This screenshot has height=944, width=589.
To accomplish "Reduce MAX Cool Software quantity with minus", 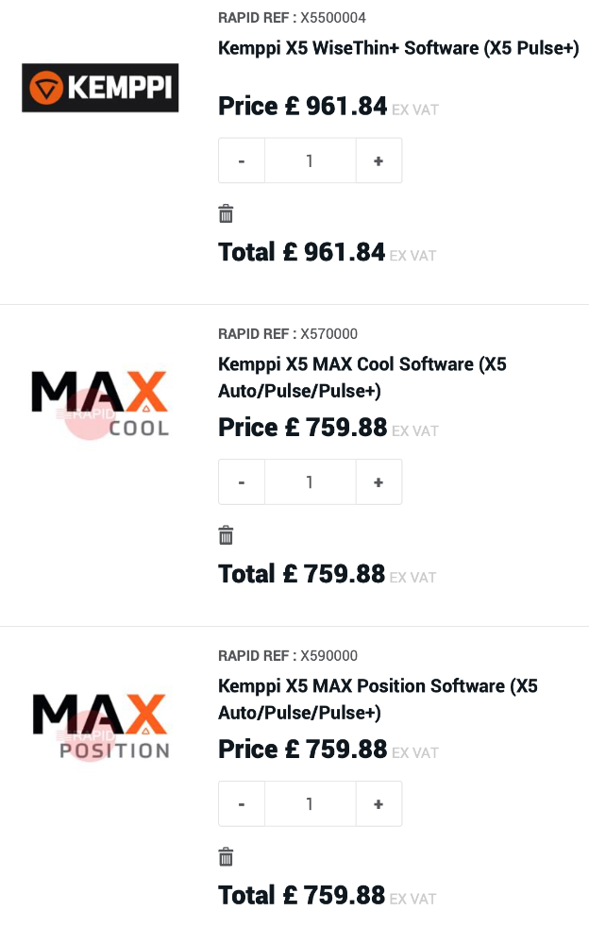I will point(242,482).
